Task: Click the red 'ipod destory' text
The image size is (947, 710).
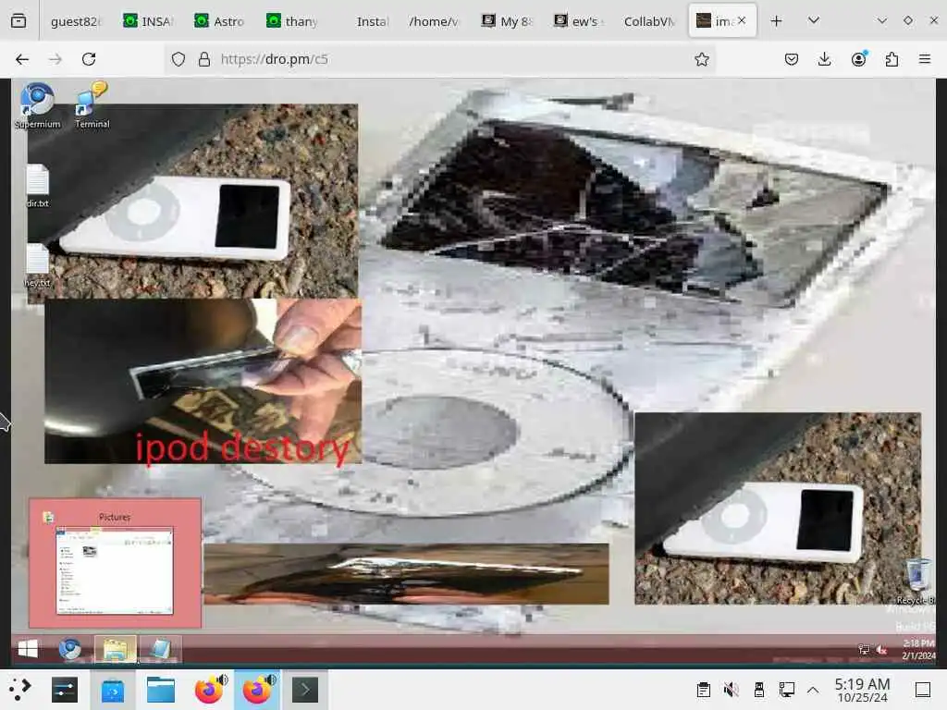Action: [x=242, y=448]
